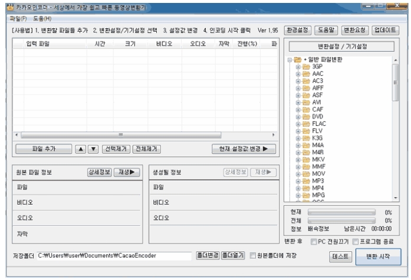Click the MMF folder icon
Image resolution: width=411 pixels, height=280 pixels.
click(x=306, y=167)
